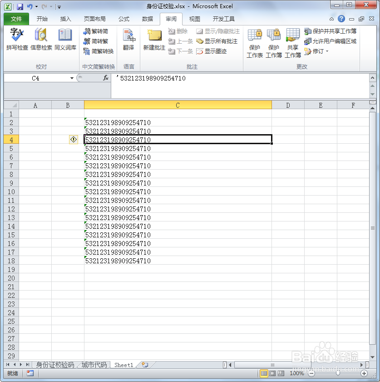Open the 修订 track changes dropdown

(x=316, y=51)
